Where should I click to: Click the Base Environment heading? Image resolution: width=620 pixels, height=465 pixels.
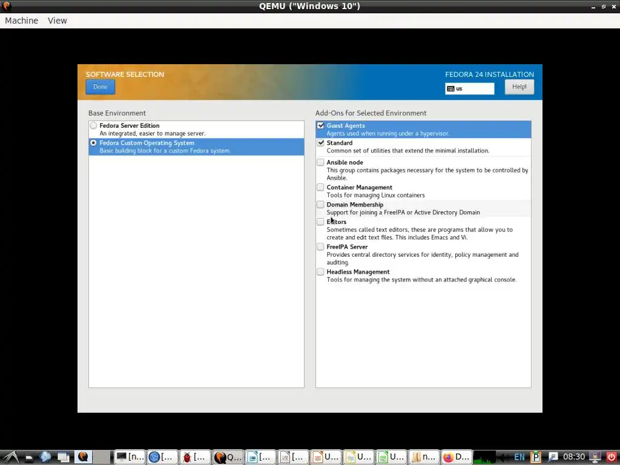pyautogui.click(x=117, y=113)
